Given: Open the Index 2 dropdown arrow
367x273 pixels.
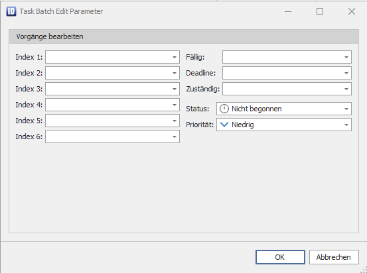Looking at the screenshot, I should [x=174, y=73].
